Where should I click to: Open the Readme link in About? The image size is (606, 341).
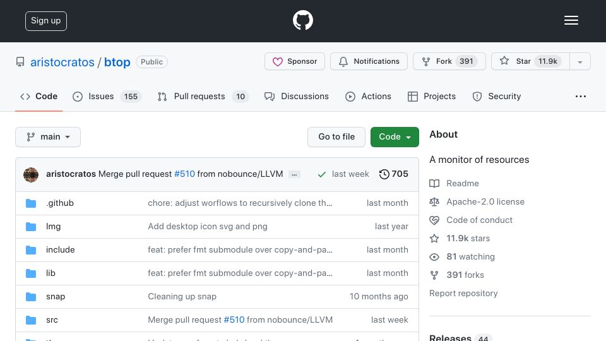point(463,183)
